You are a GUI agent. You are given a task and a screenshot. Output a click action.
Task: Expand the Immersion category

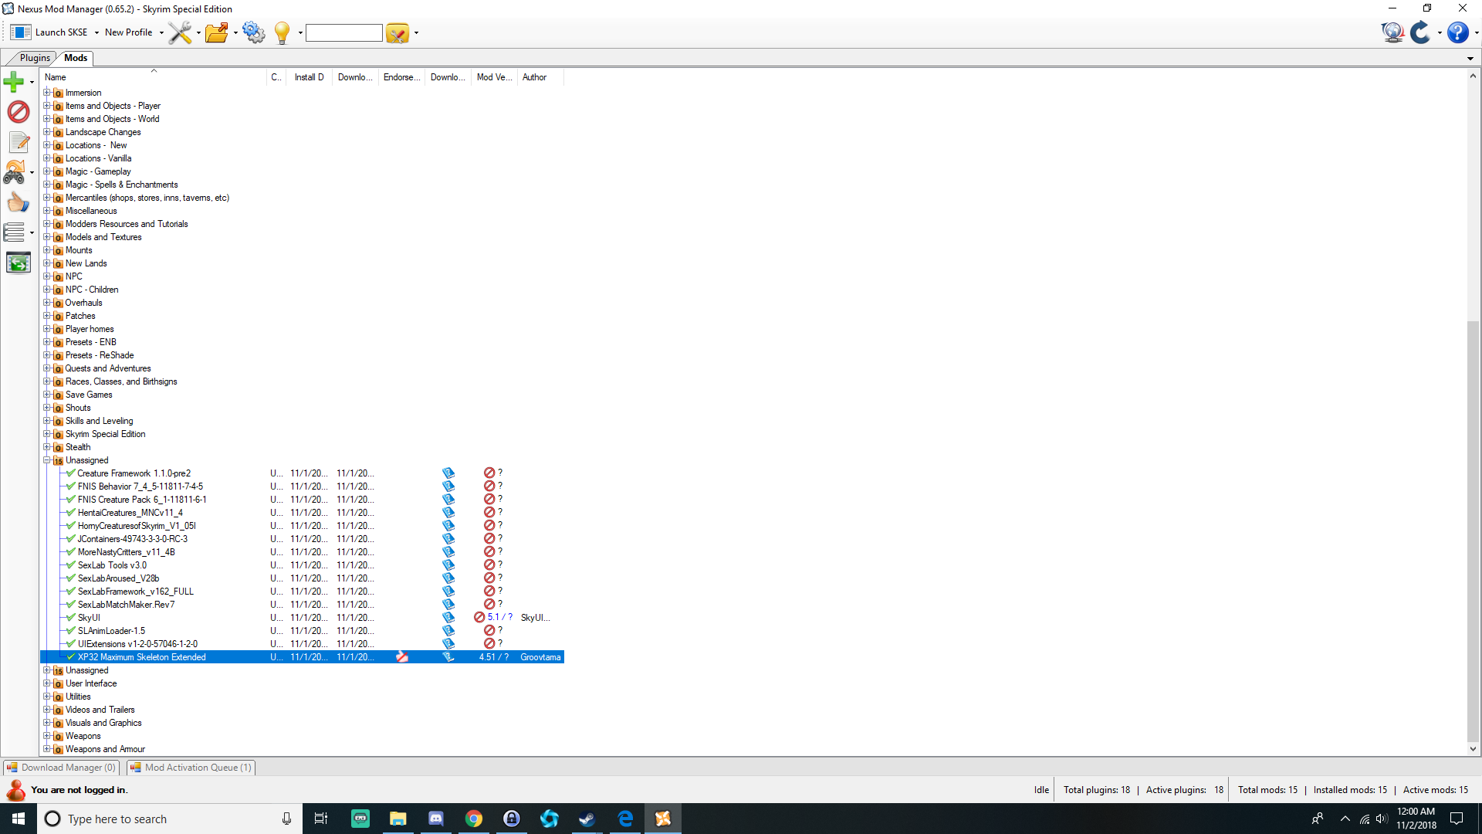[46, 93]
